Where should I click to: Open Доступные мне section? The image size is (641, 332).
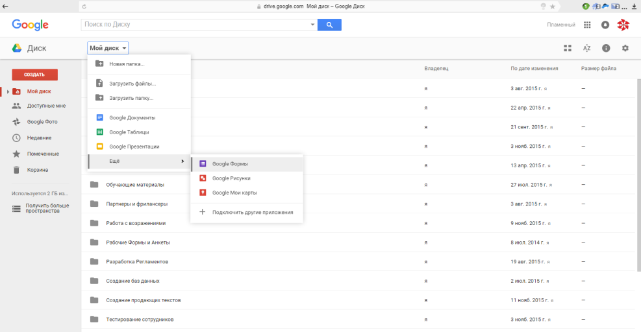pos(46,106)
